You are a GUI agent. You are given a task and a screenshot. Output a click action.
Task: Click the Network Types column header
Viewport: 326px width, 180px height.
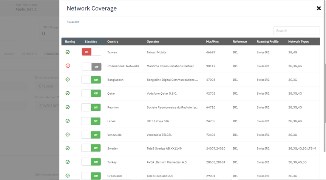click(298, 42)
